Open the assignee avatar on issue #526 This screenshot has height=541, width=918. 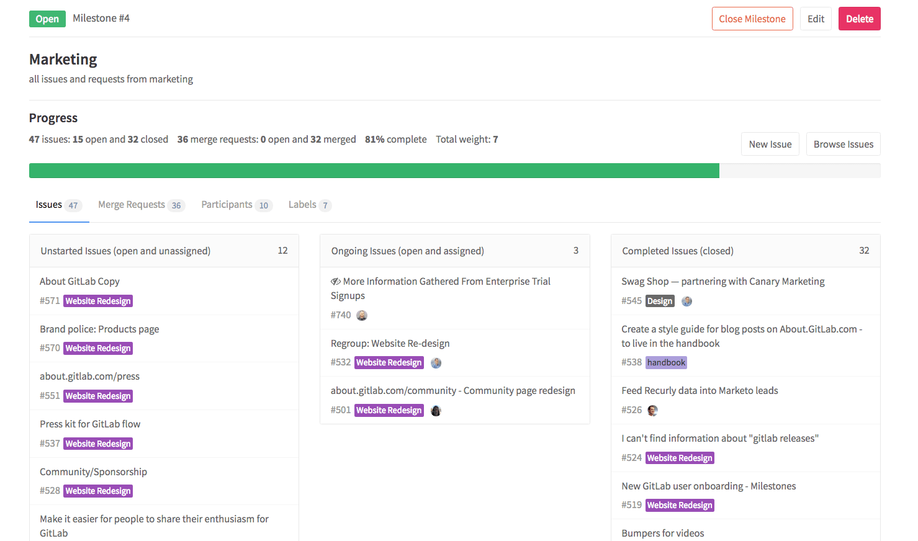[x=652, y=410]
